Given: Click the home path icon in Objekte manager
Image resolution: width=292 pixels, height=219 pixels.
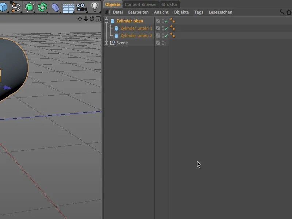Looking at the screenshot, I should [289, 12].
